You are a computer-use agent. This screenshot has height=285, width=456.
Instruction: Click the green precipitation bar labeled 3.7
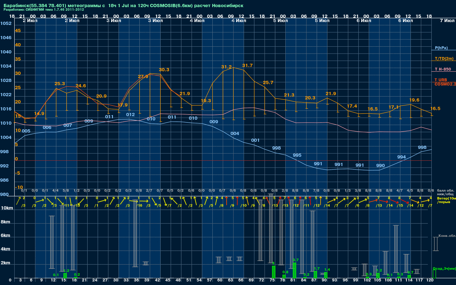coord(295,271)
